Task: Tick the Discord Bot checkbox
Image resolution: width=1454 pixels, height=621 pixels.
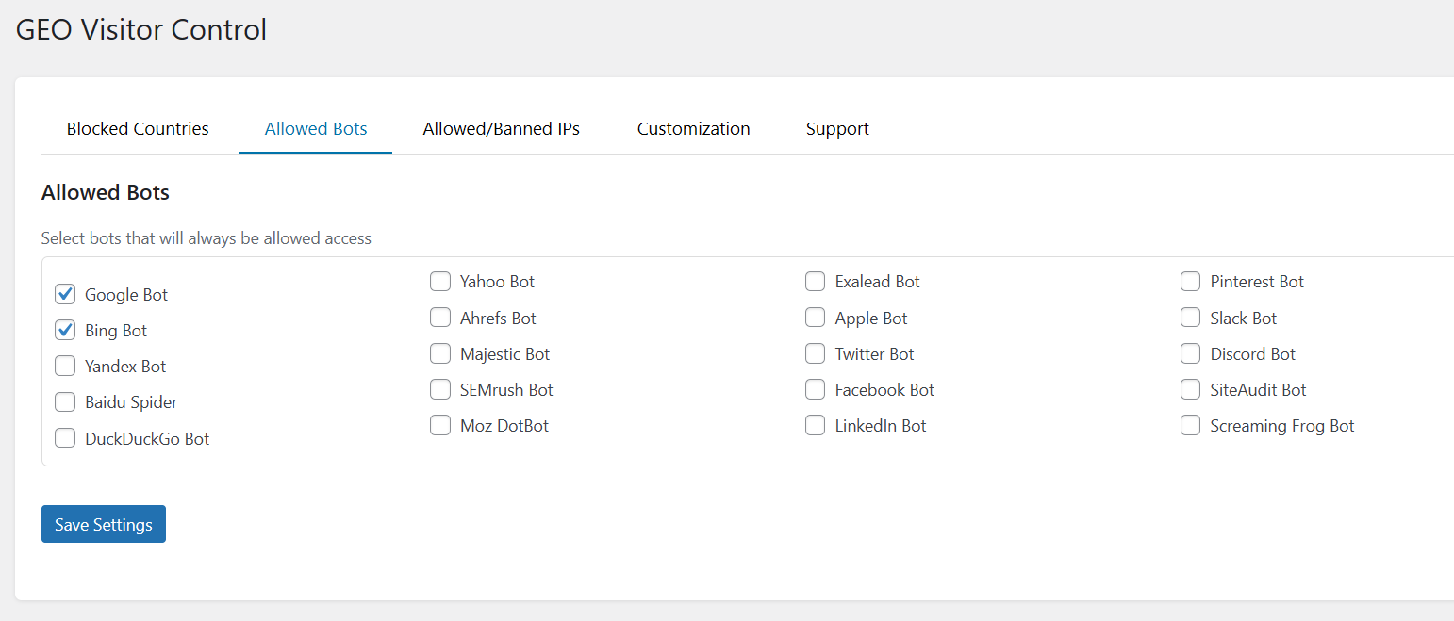Action: point(1191,353)
